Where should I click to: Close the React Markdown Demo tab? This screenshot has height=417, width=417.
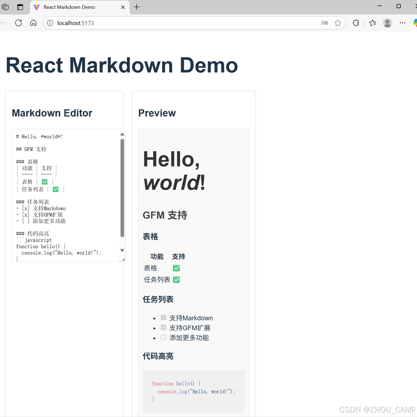(x=123, y=7)
